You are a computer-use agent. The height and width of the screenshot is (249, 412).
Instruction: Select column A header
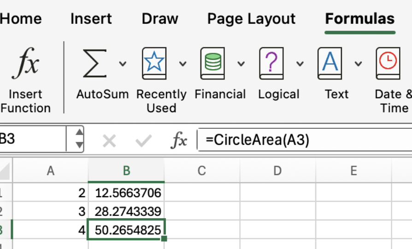point(50,171)
